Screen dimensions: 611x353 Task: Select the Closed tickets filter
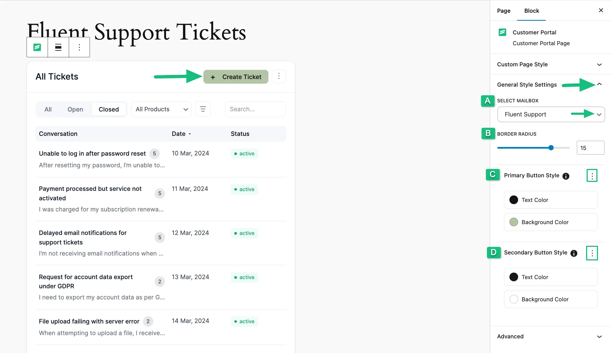point(109,109)
